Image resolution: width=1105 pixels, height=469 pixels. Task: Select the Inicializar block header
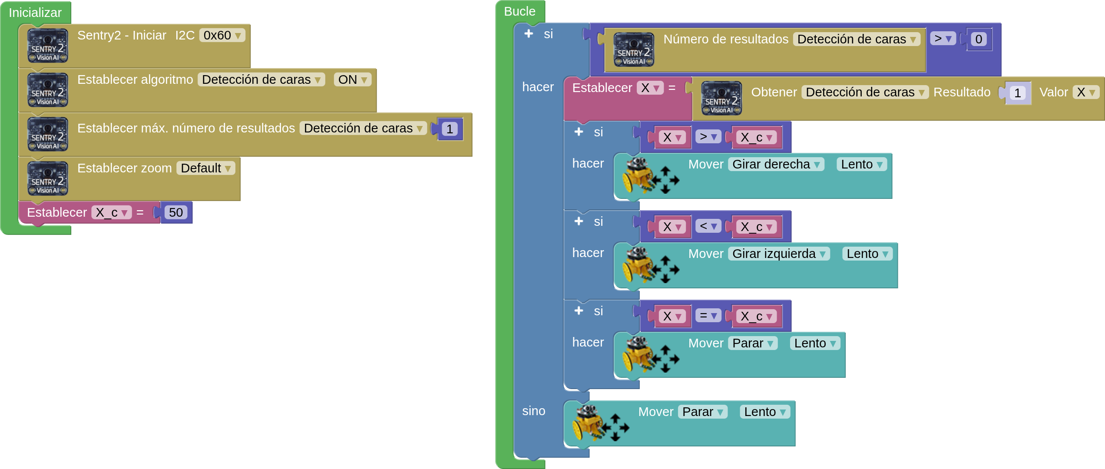35,13
